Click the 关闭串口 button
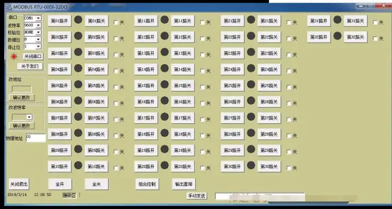This screenshot has width=392, height=209. click(33, 56)
